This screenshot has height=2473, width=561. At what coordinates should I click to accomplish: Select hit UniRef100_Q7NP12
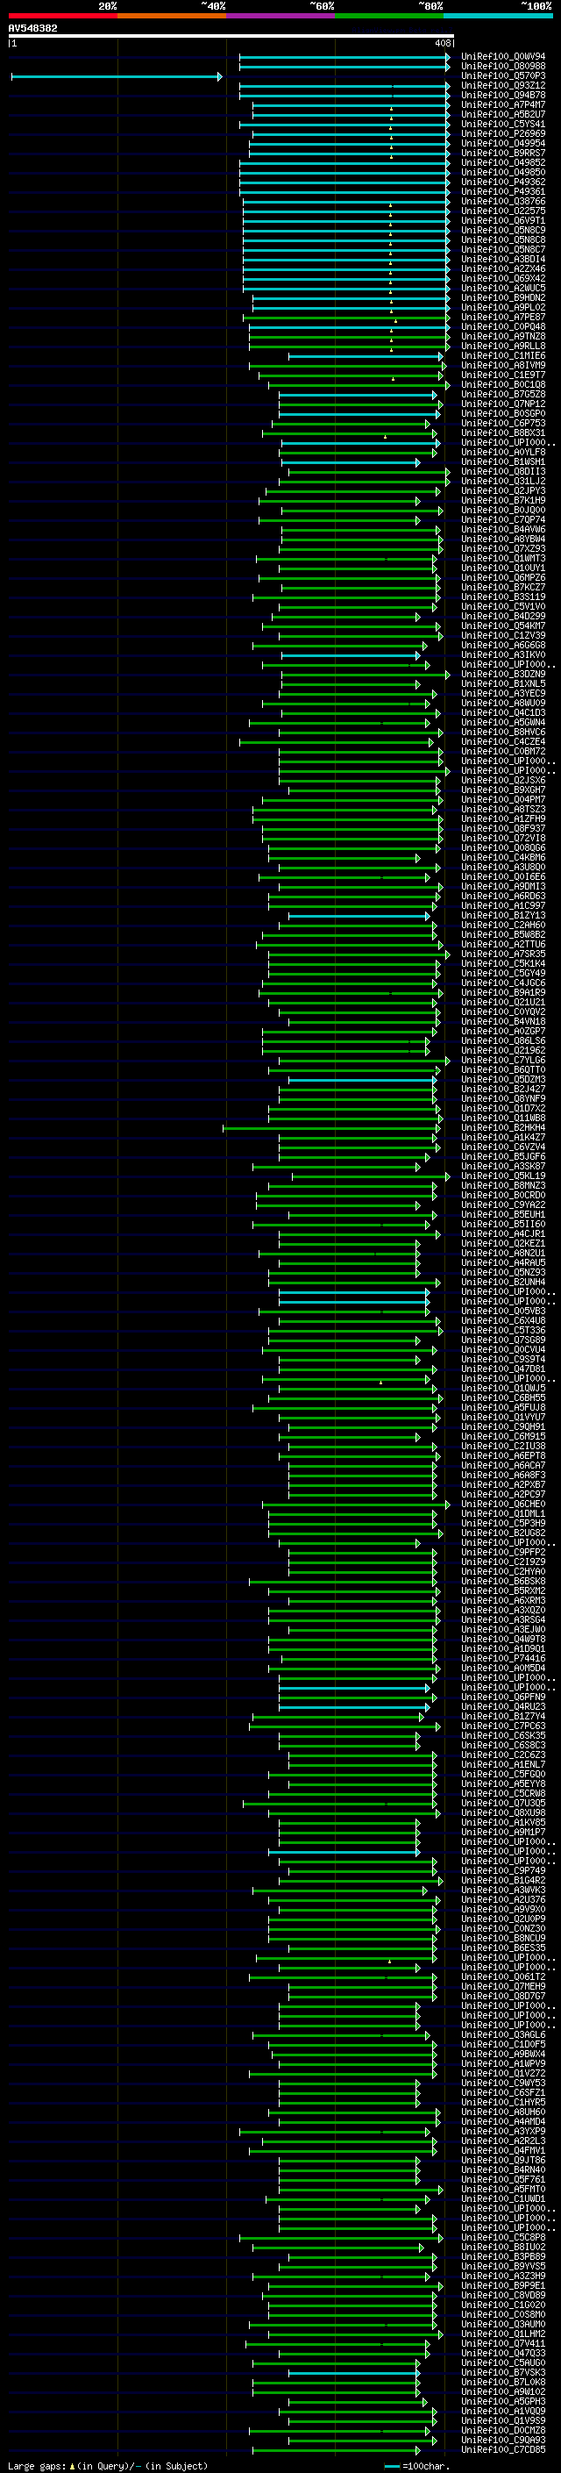(503, 404)
